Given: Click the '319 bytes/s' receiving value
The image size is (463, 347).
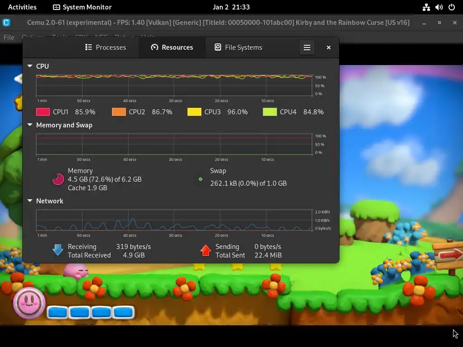Looking at the screenshot, I should click(133, 246).
